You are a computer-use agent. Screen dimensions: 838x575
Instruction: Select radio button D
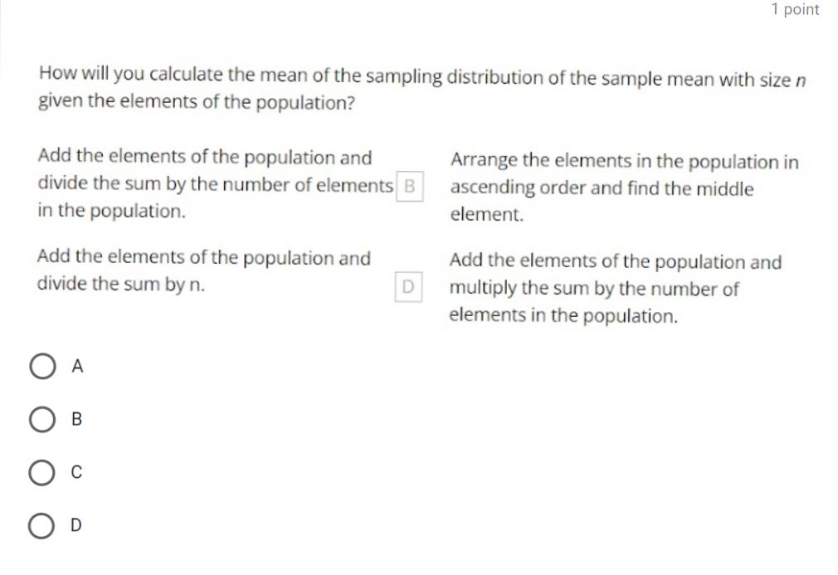[41, 524]
